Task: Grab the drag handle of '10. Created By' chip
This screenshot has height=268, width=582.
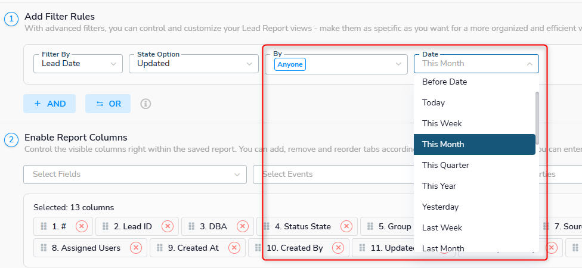Action: [x=258, y=248]
